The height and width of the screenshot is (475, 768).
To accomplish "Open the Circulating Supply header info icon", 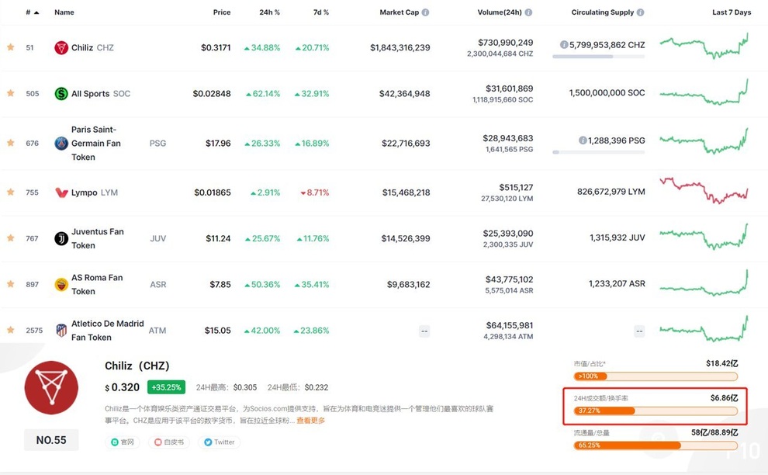I will [640, 12].
